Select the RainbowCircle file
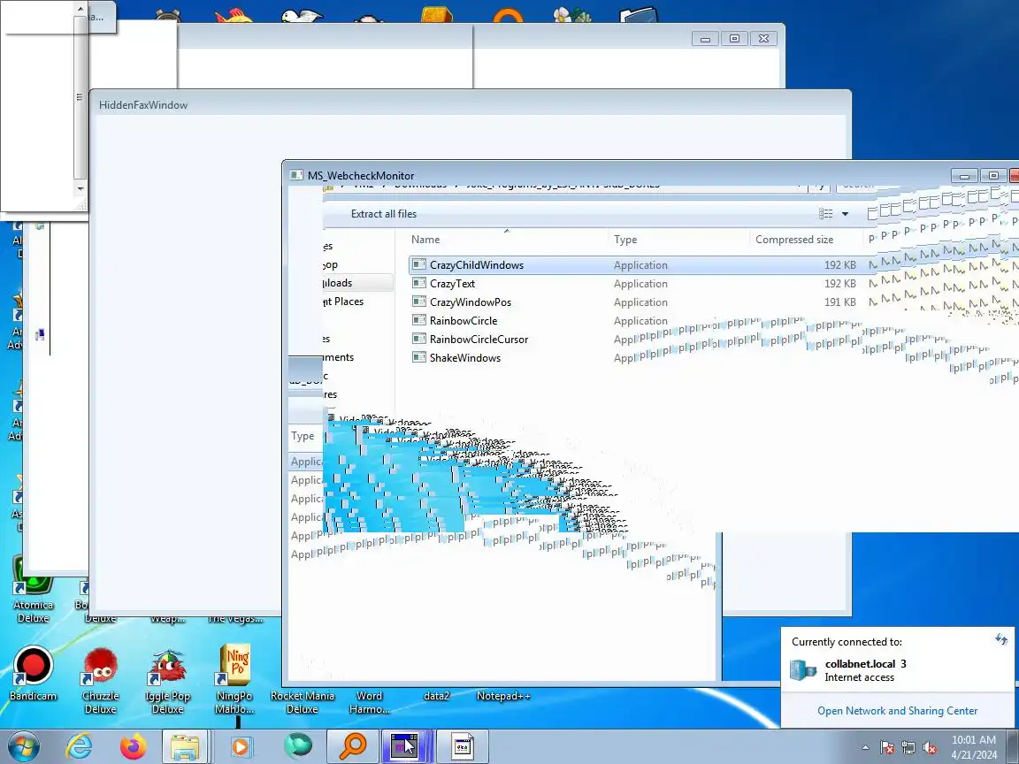Viewport: 1019px width, 764px height. pyautogui.click(x=463, y=321)
